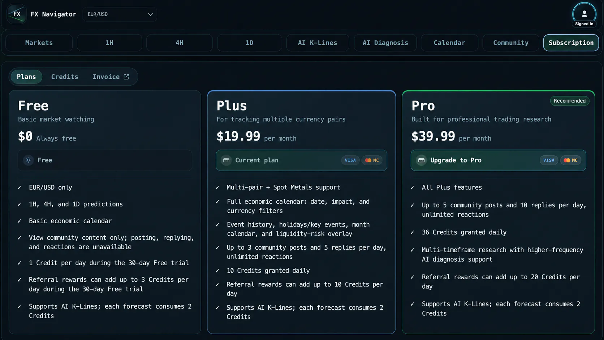This screenshot has height=340, width=604.
Task: Click the Upgrade to Pro button
Action: click(498, 160)
